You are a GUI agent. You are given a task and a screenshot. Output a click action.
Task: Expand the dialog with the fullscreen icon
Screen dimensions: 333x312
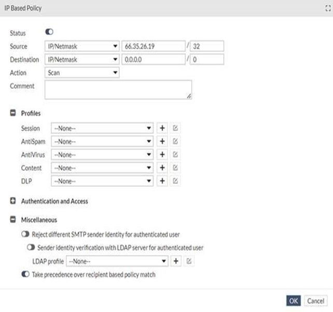(x=327, y=8)
